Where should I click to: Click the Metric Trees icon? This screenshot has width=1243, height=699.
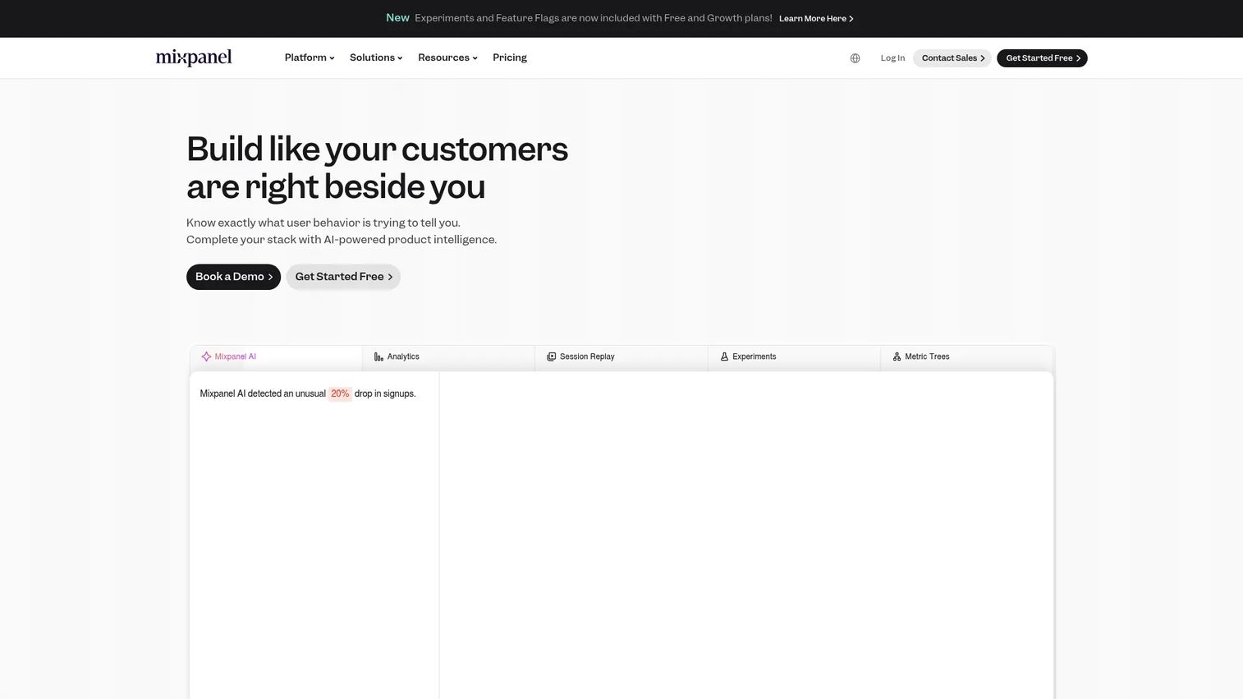[x=897, y=356]
